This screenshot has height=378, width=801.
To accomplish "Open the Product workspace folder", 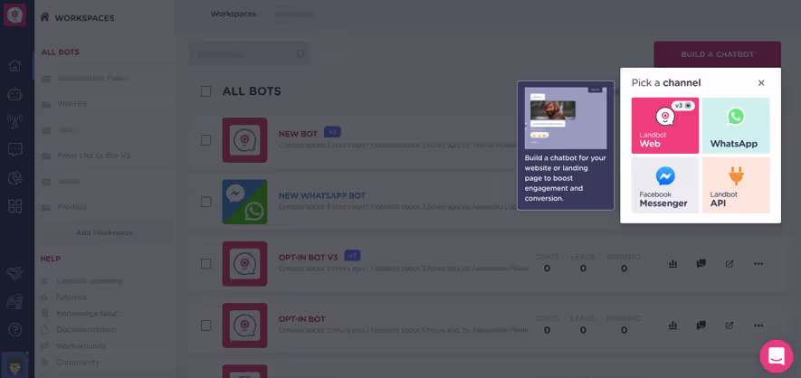I will click(72, 207).
